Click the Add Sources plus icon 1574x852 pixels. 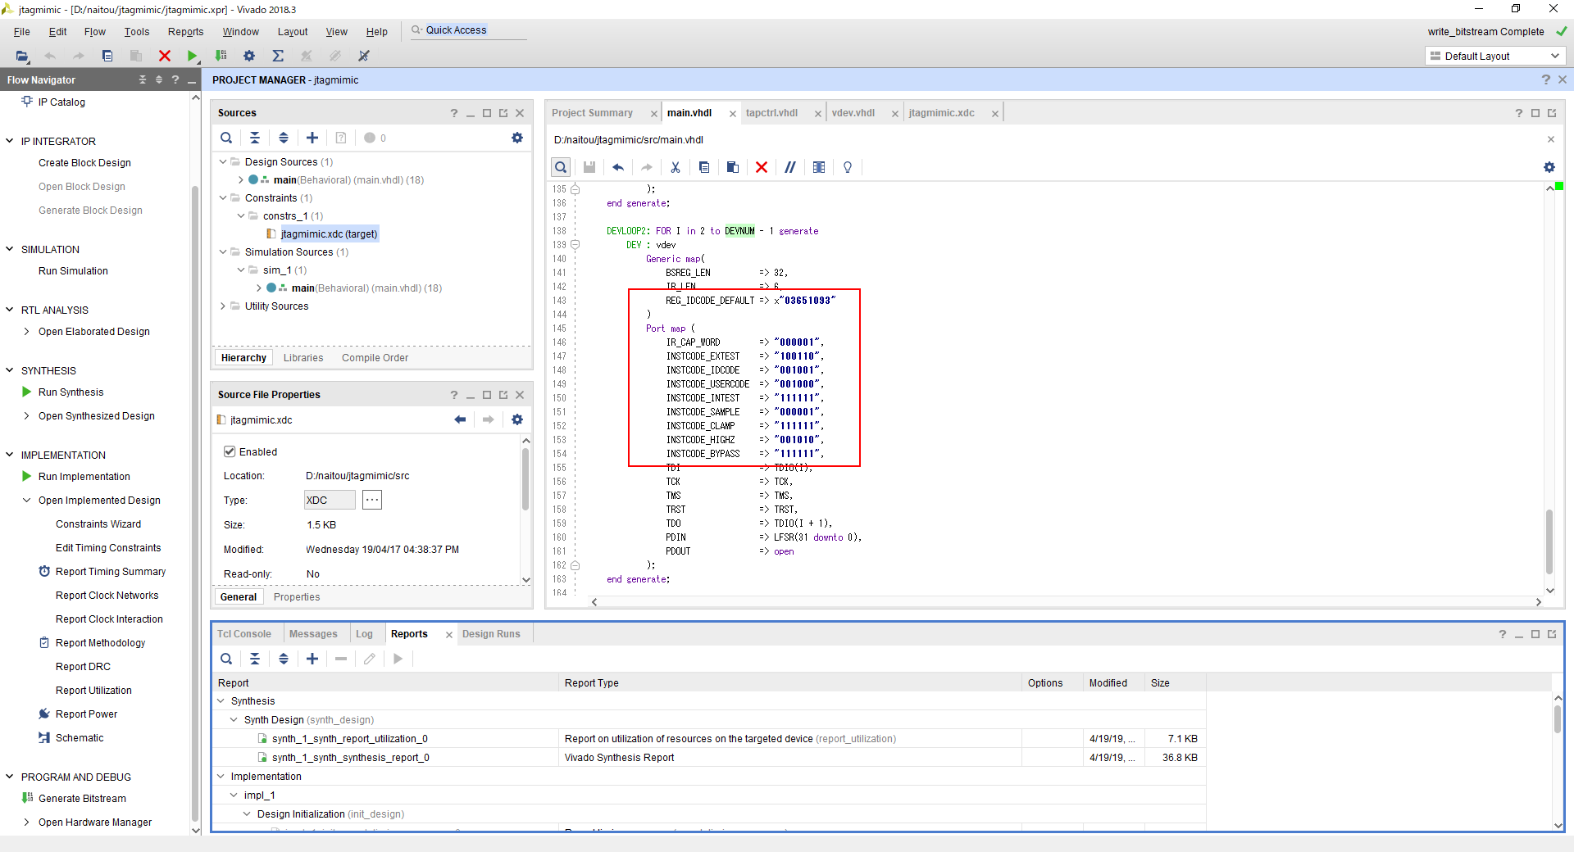tap(312, 138)
